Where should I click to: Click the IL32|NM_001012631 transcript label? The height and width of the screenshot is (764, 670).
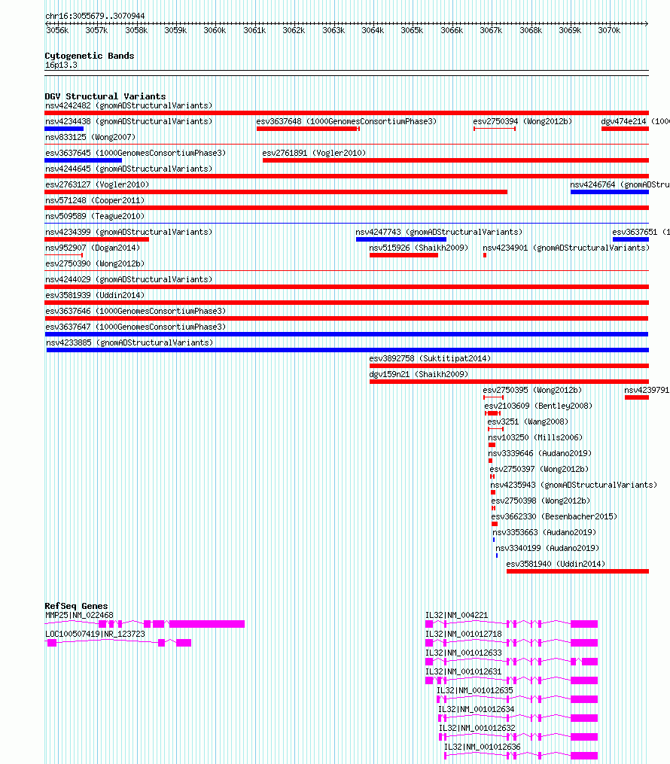click(x=464, y=671)
